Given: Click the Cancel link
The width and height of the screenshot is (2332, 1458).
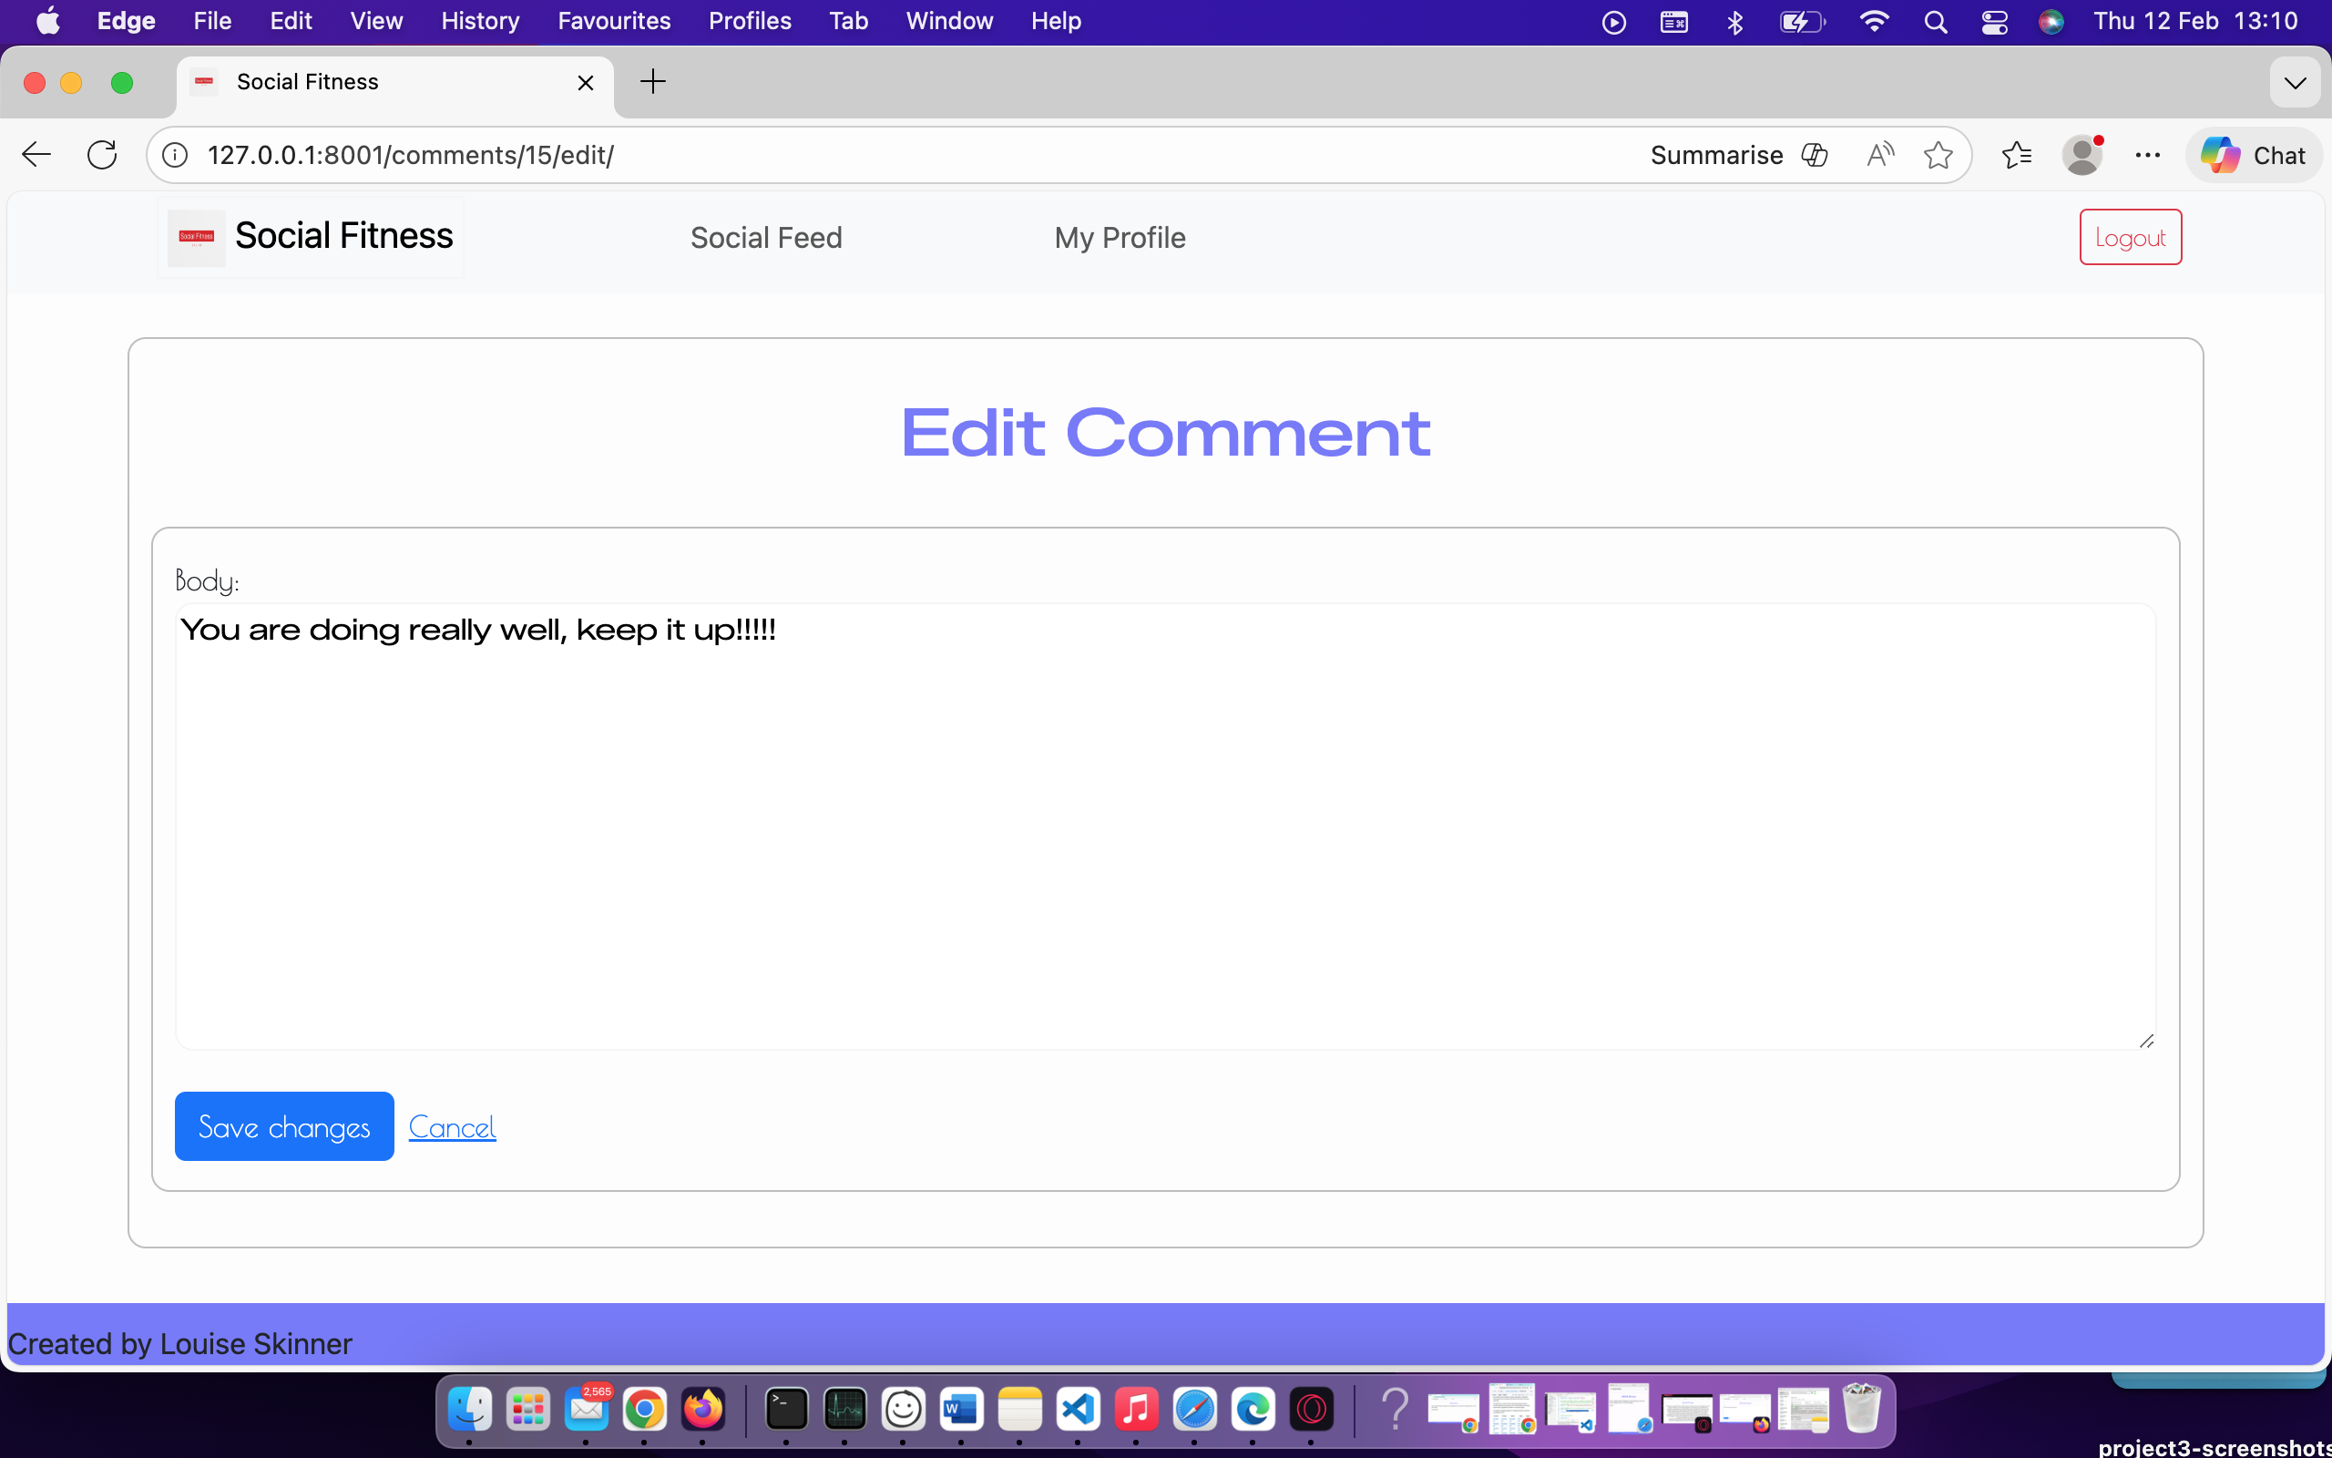Looking at the screenshot, I should 453,1125.
